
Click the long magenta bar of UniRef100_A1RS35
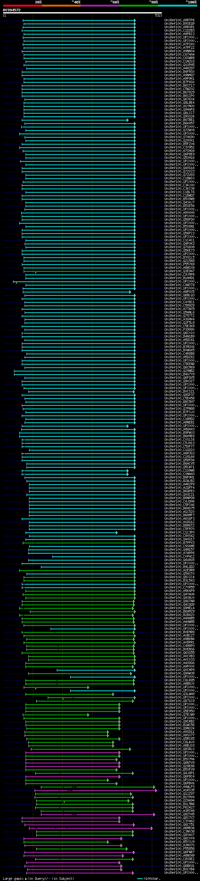pyautogui.click(x=95, y=790)
